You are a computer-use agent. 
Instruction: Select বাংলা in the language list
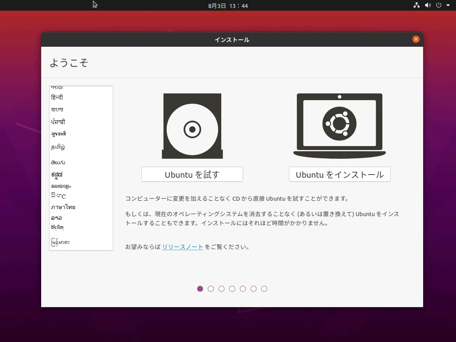(58, 109)
